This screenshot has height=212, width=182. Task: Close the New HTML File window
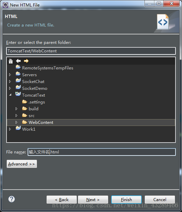coord(171,3)
